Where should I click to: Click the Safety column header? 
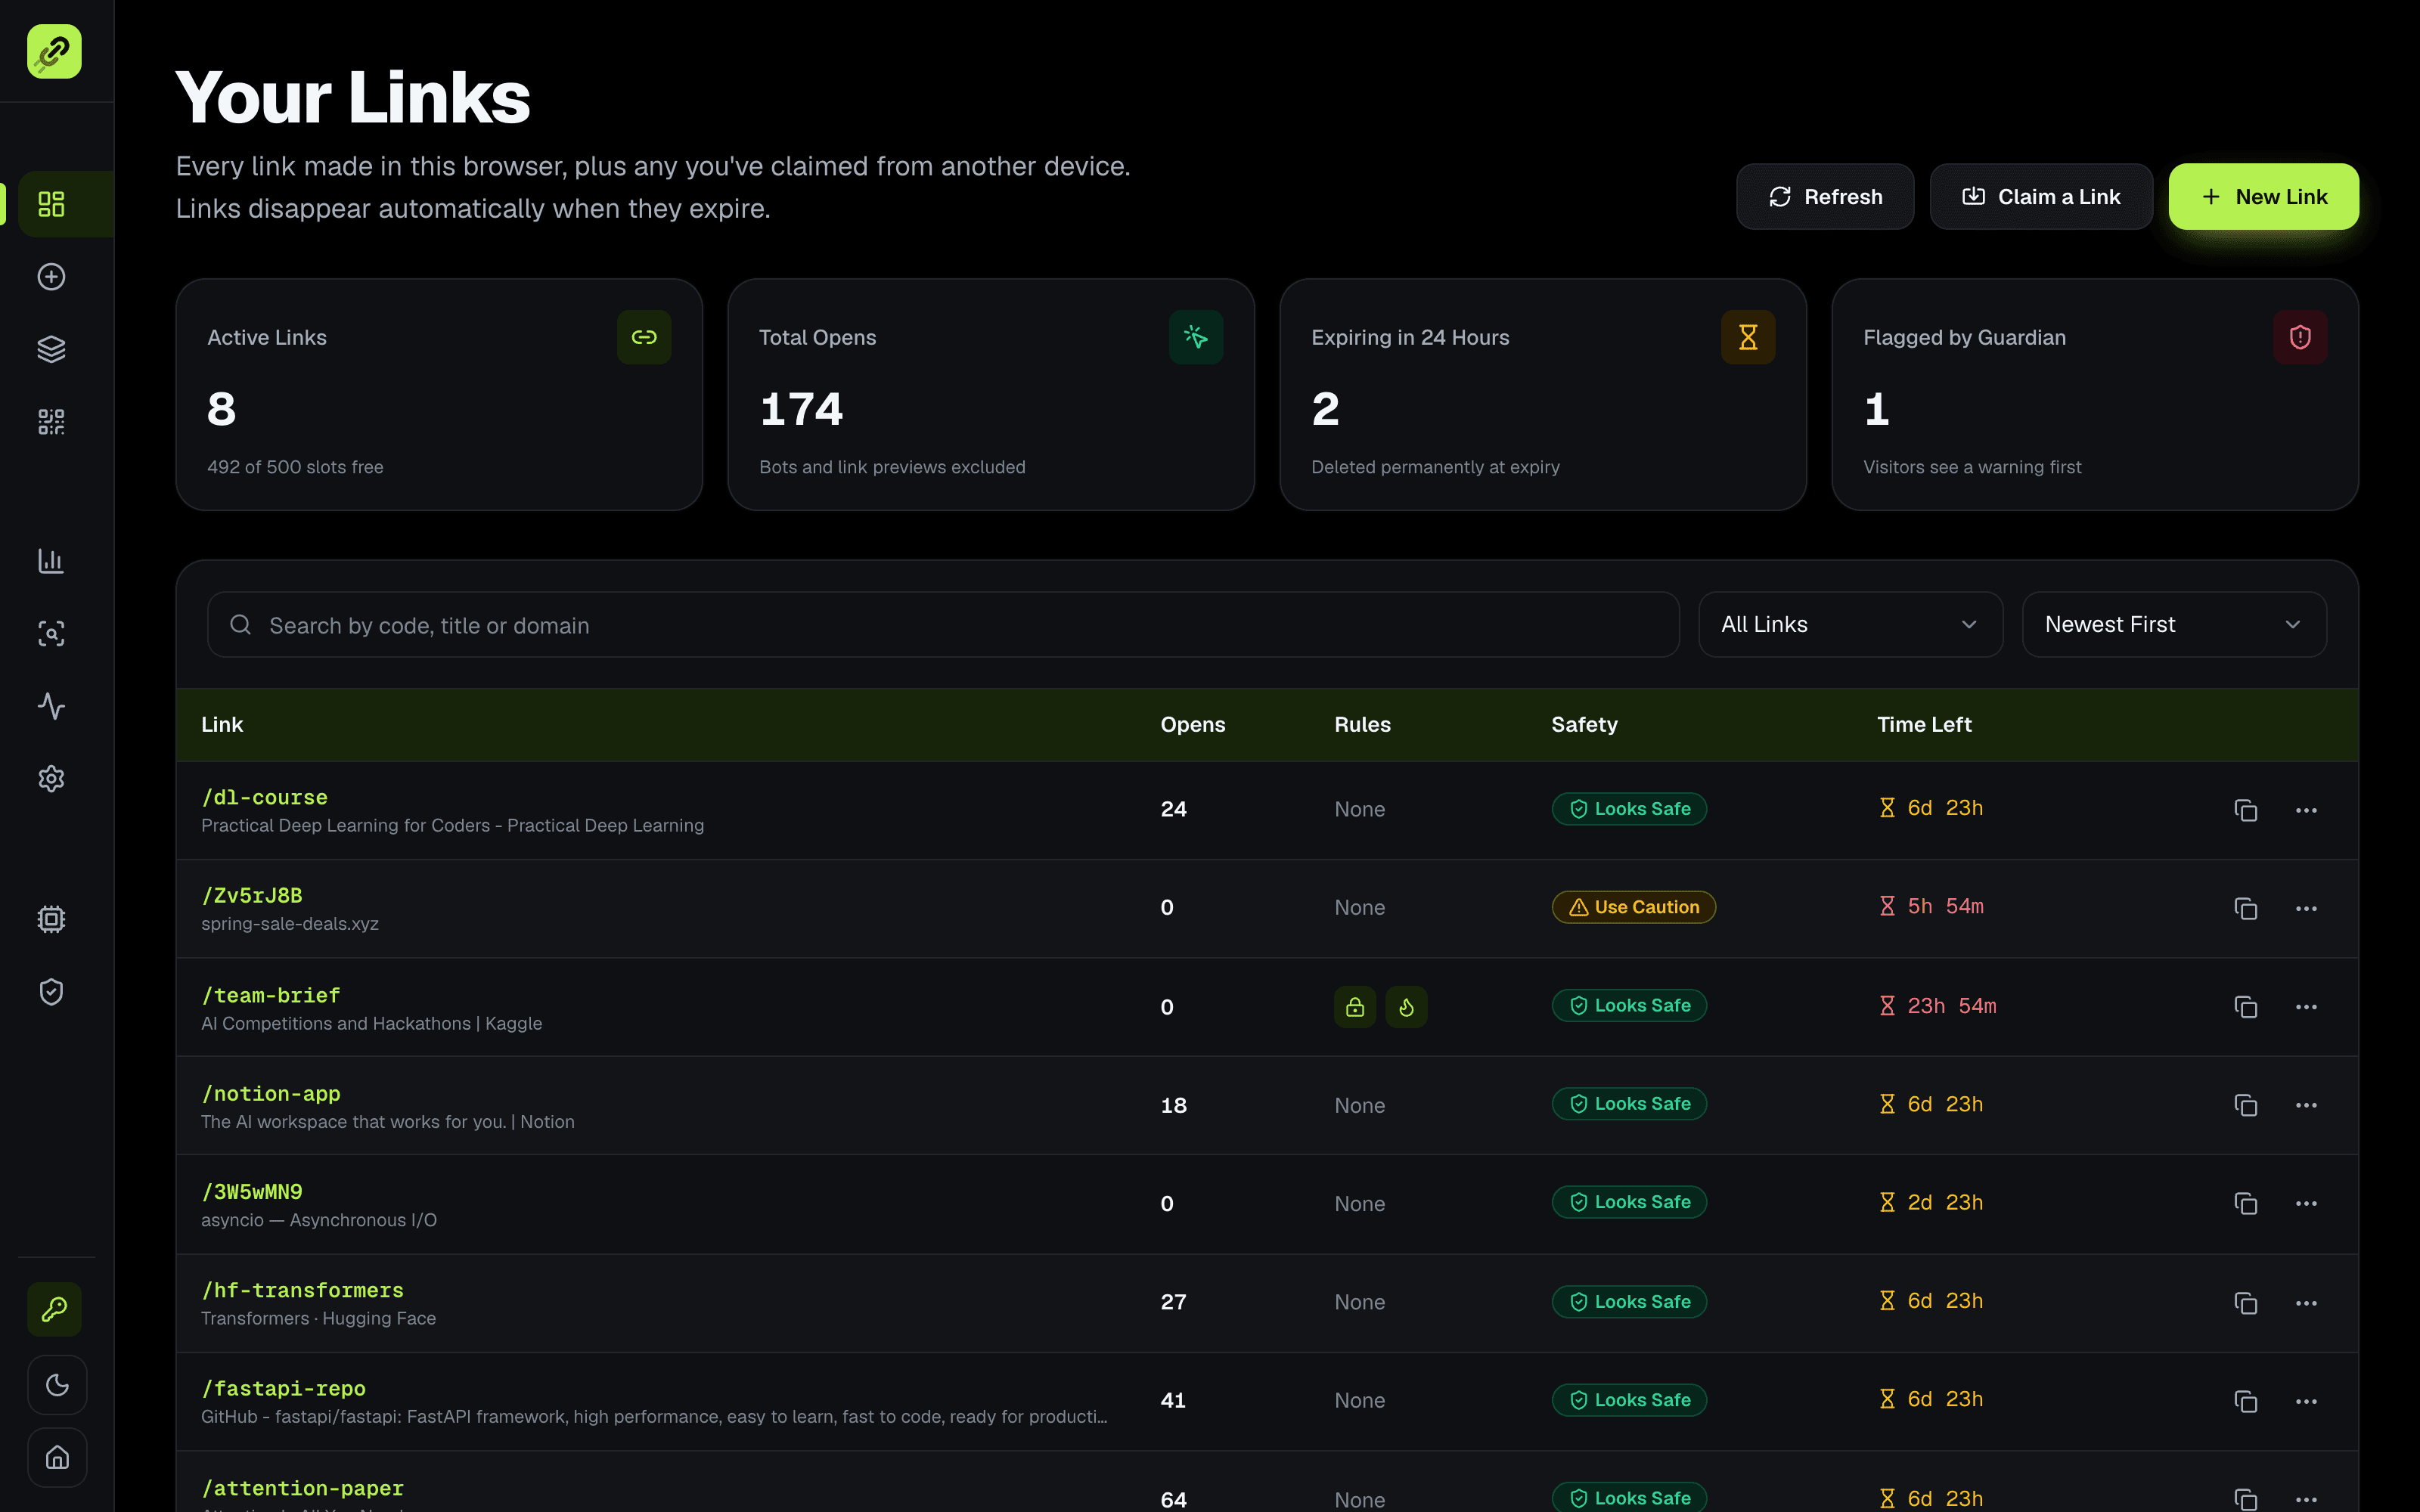pyautogui.click(x=1584, y=724)
